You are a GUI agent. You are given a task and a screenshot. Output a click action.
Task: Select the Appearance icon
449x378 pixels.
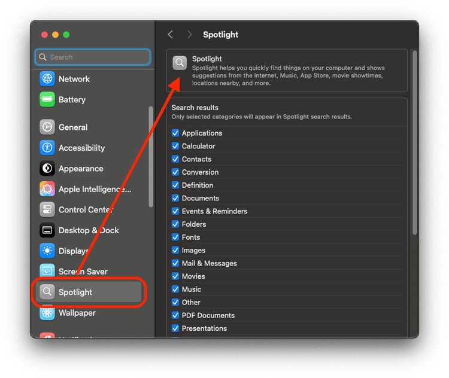point(47,169)
